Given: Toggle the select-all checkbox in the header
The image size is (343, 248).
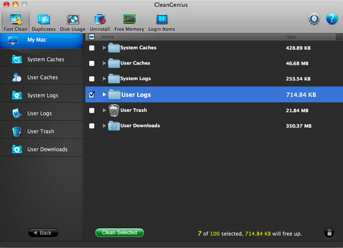Looking at the screenshot, I should pyautogui.click(x=92, y=37).
